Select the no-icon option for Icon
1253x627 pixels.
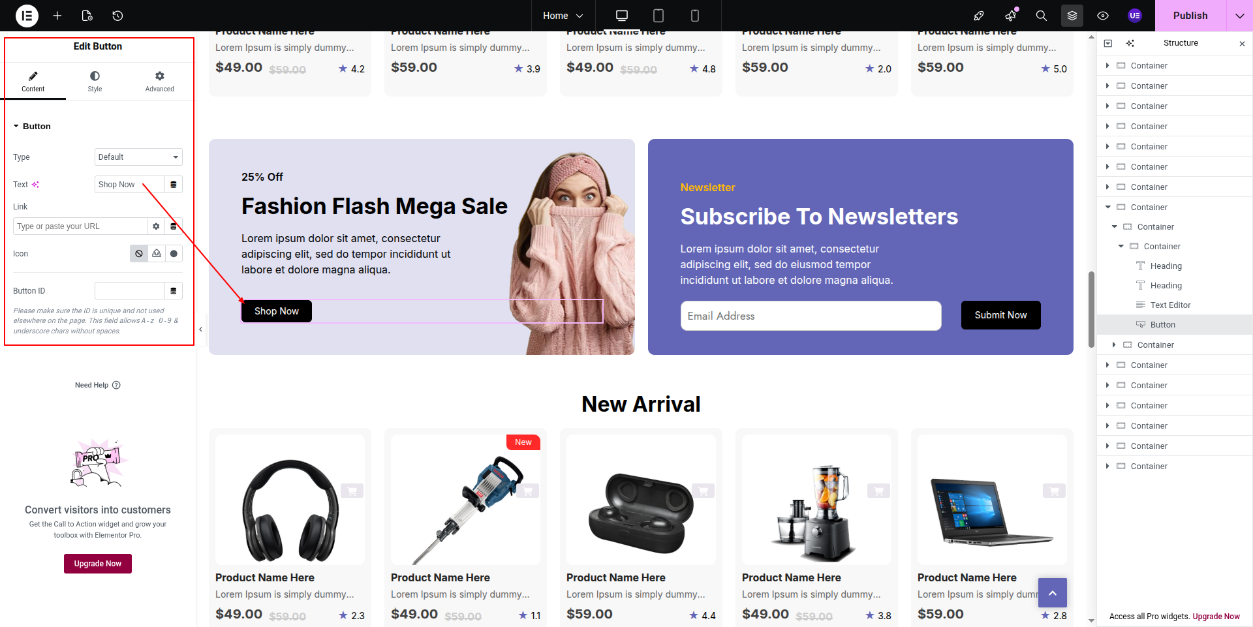pos(139,254)
